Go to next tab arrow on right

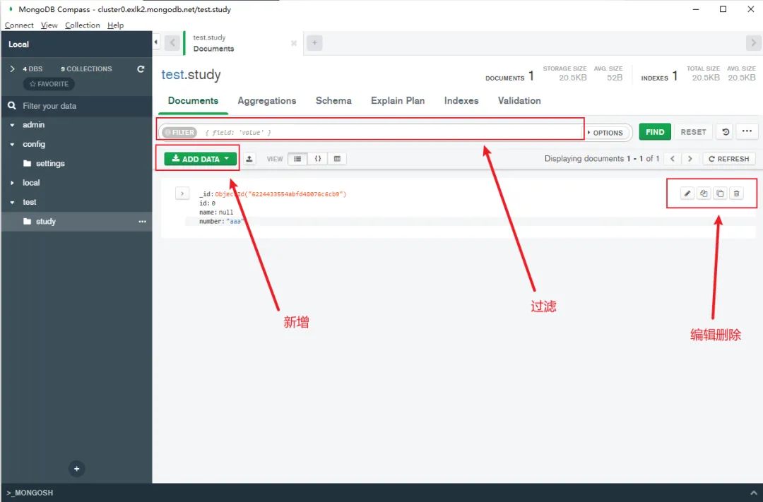pos(753,43)
